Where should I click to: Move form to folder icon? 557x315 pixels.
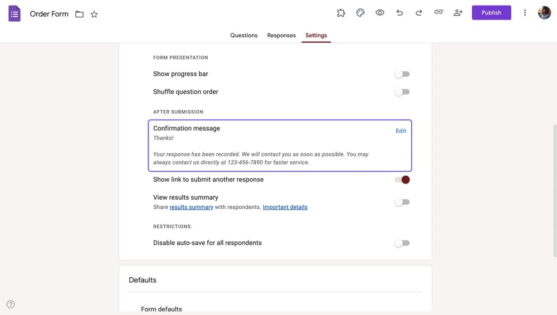[80, 14]
